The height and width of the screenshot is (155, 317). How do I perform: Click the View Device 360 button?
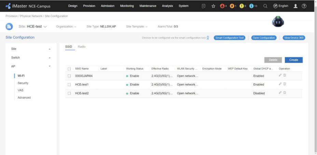tap(294, 38)
